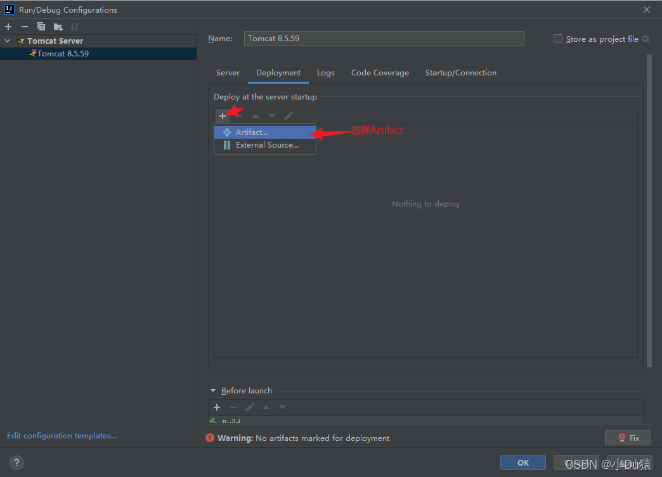
Task: Remove before launch task minus icon
Action: pos(233,407)
